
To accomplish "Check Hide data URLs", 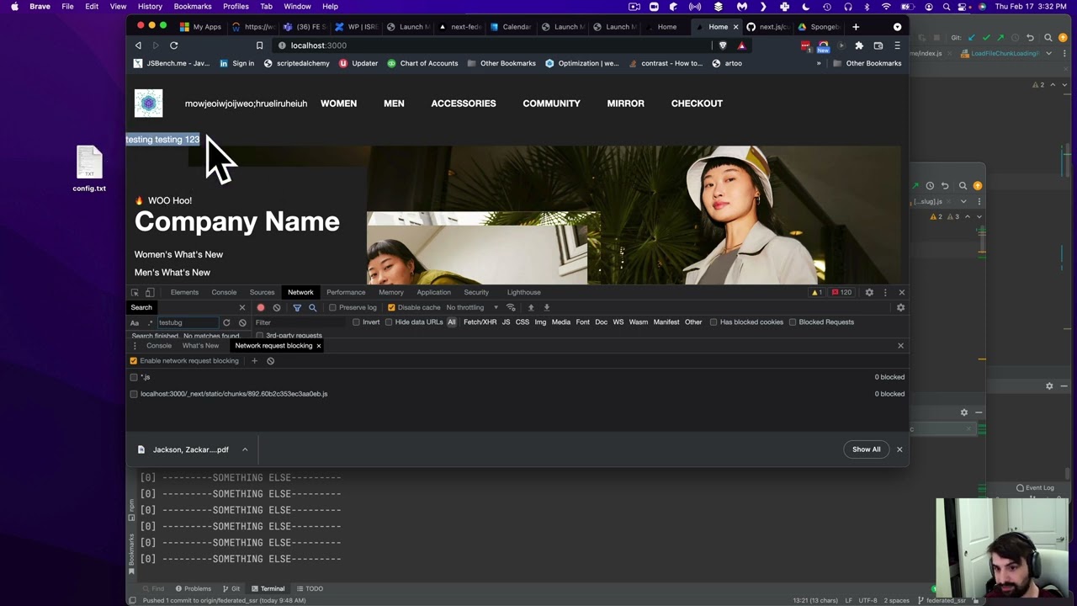I will pos(389,322).
